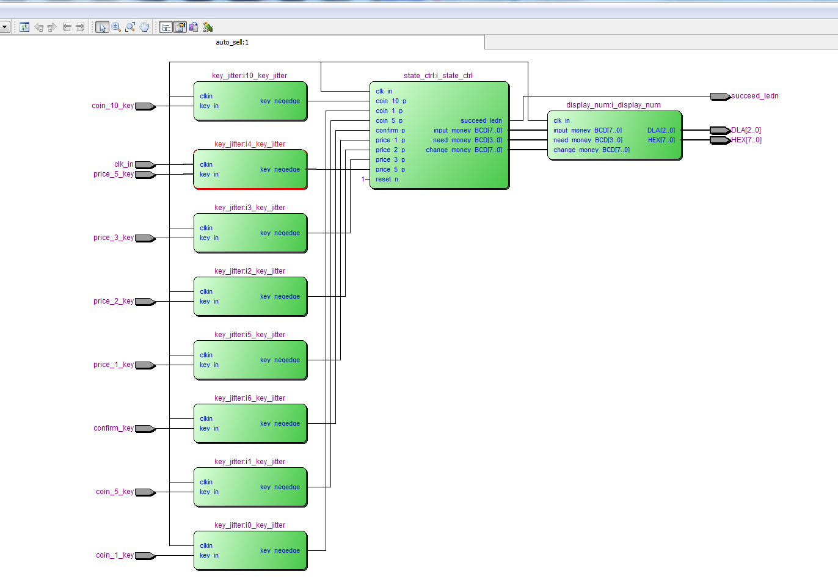This screenshot has width=838, height=579.
Task: Toggle the Properties tooltip icon
Action: click(180, 27)
